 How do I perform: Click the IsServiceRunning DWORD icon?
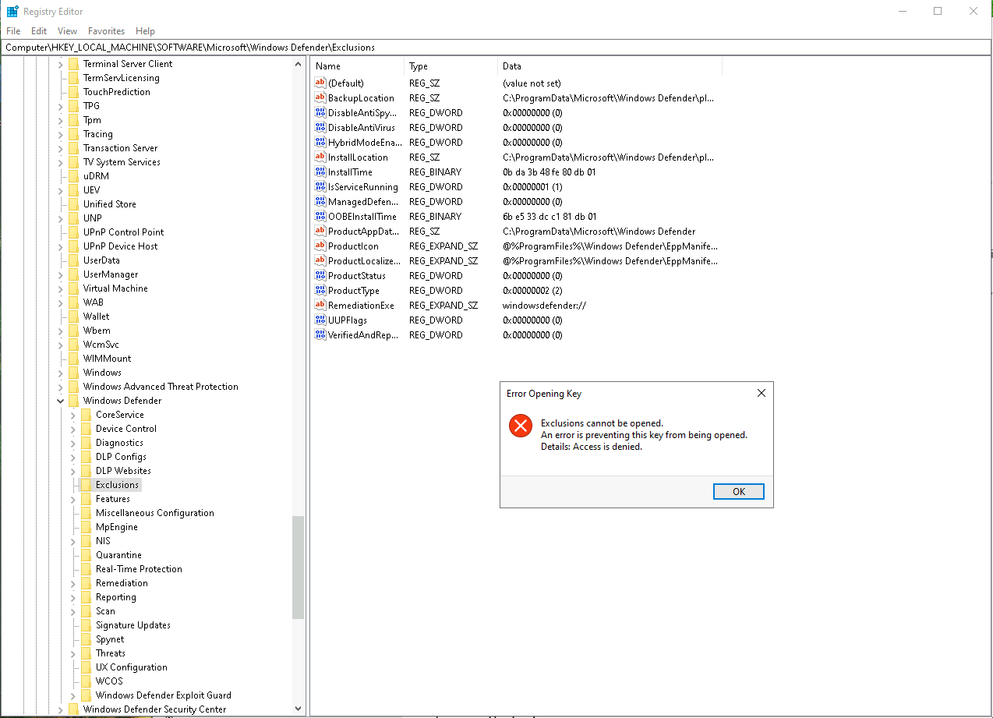click(320, 186)
